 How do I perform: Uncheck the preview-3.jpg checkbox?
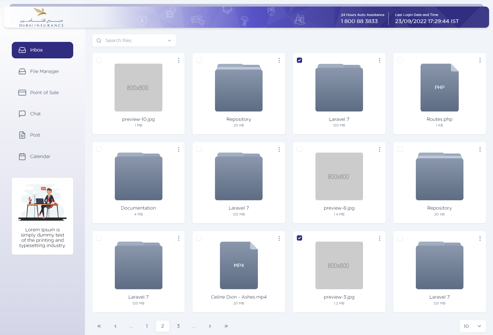tap(299, 238)
